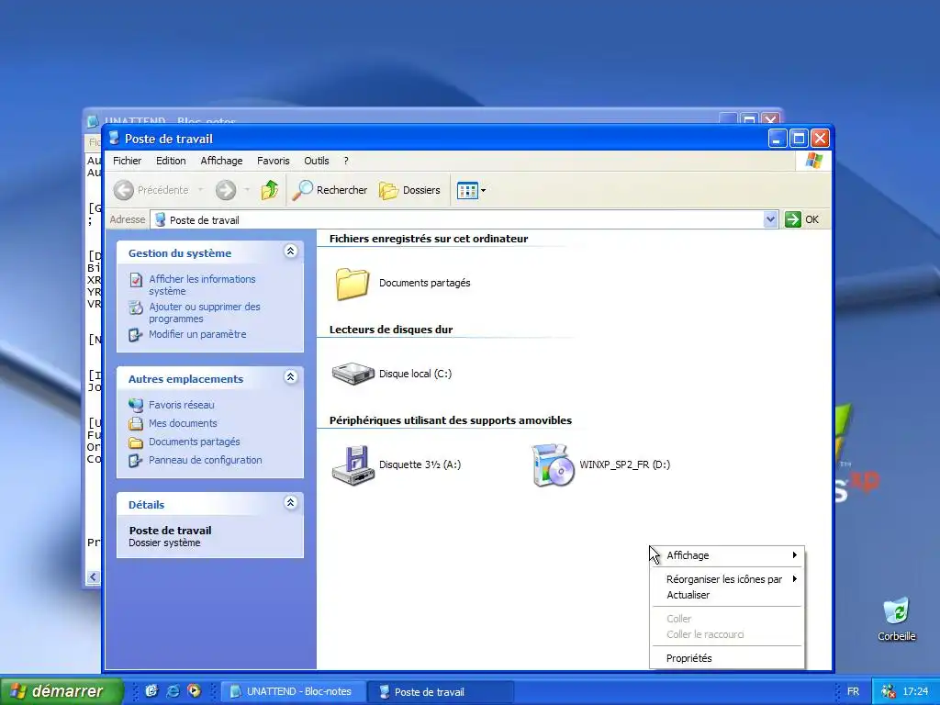940x705 pixels.
Task: Click Poste de travail taskbar button
Action: (x=440, y=691)
